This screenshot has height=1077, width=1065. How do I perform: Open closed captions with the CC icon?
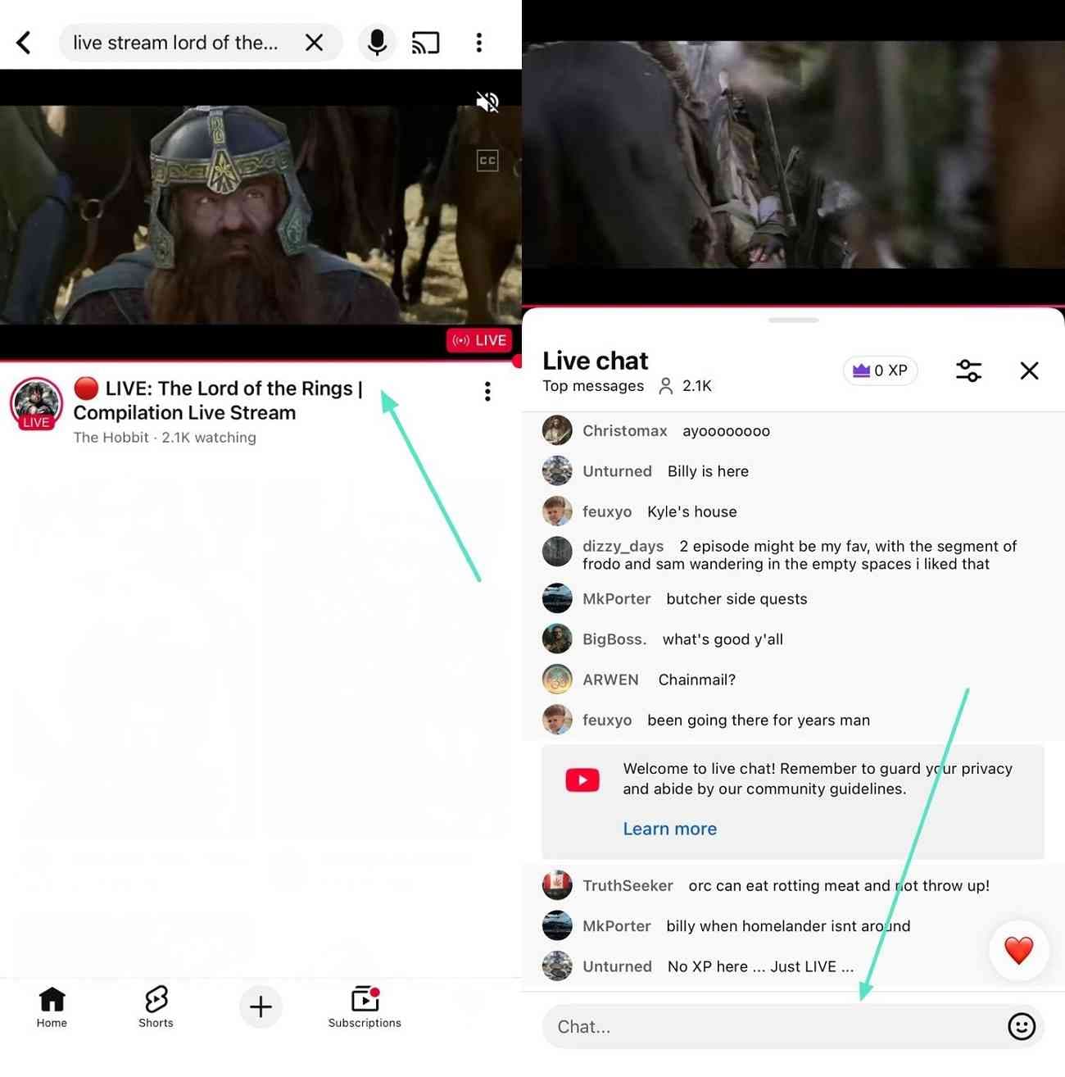(x=487, y=161)
